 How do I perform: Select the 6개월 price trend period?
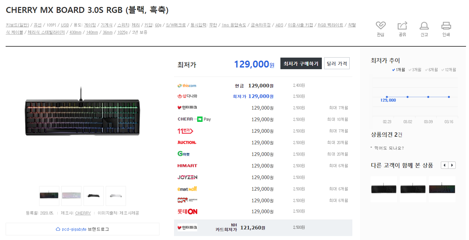[431, 70]
